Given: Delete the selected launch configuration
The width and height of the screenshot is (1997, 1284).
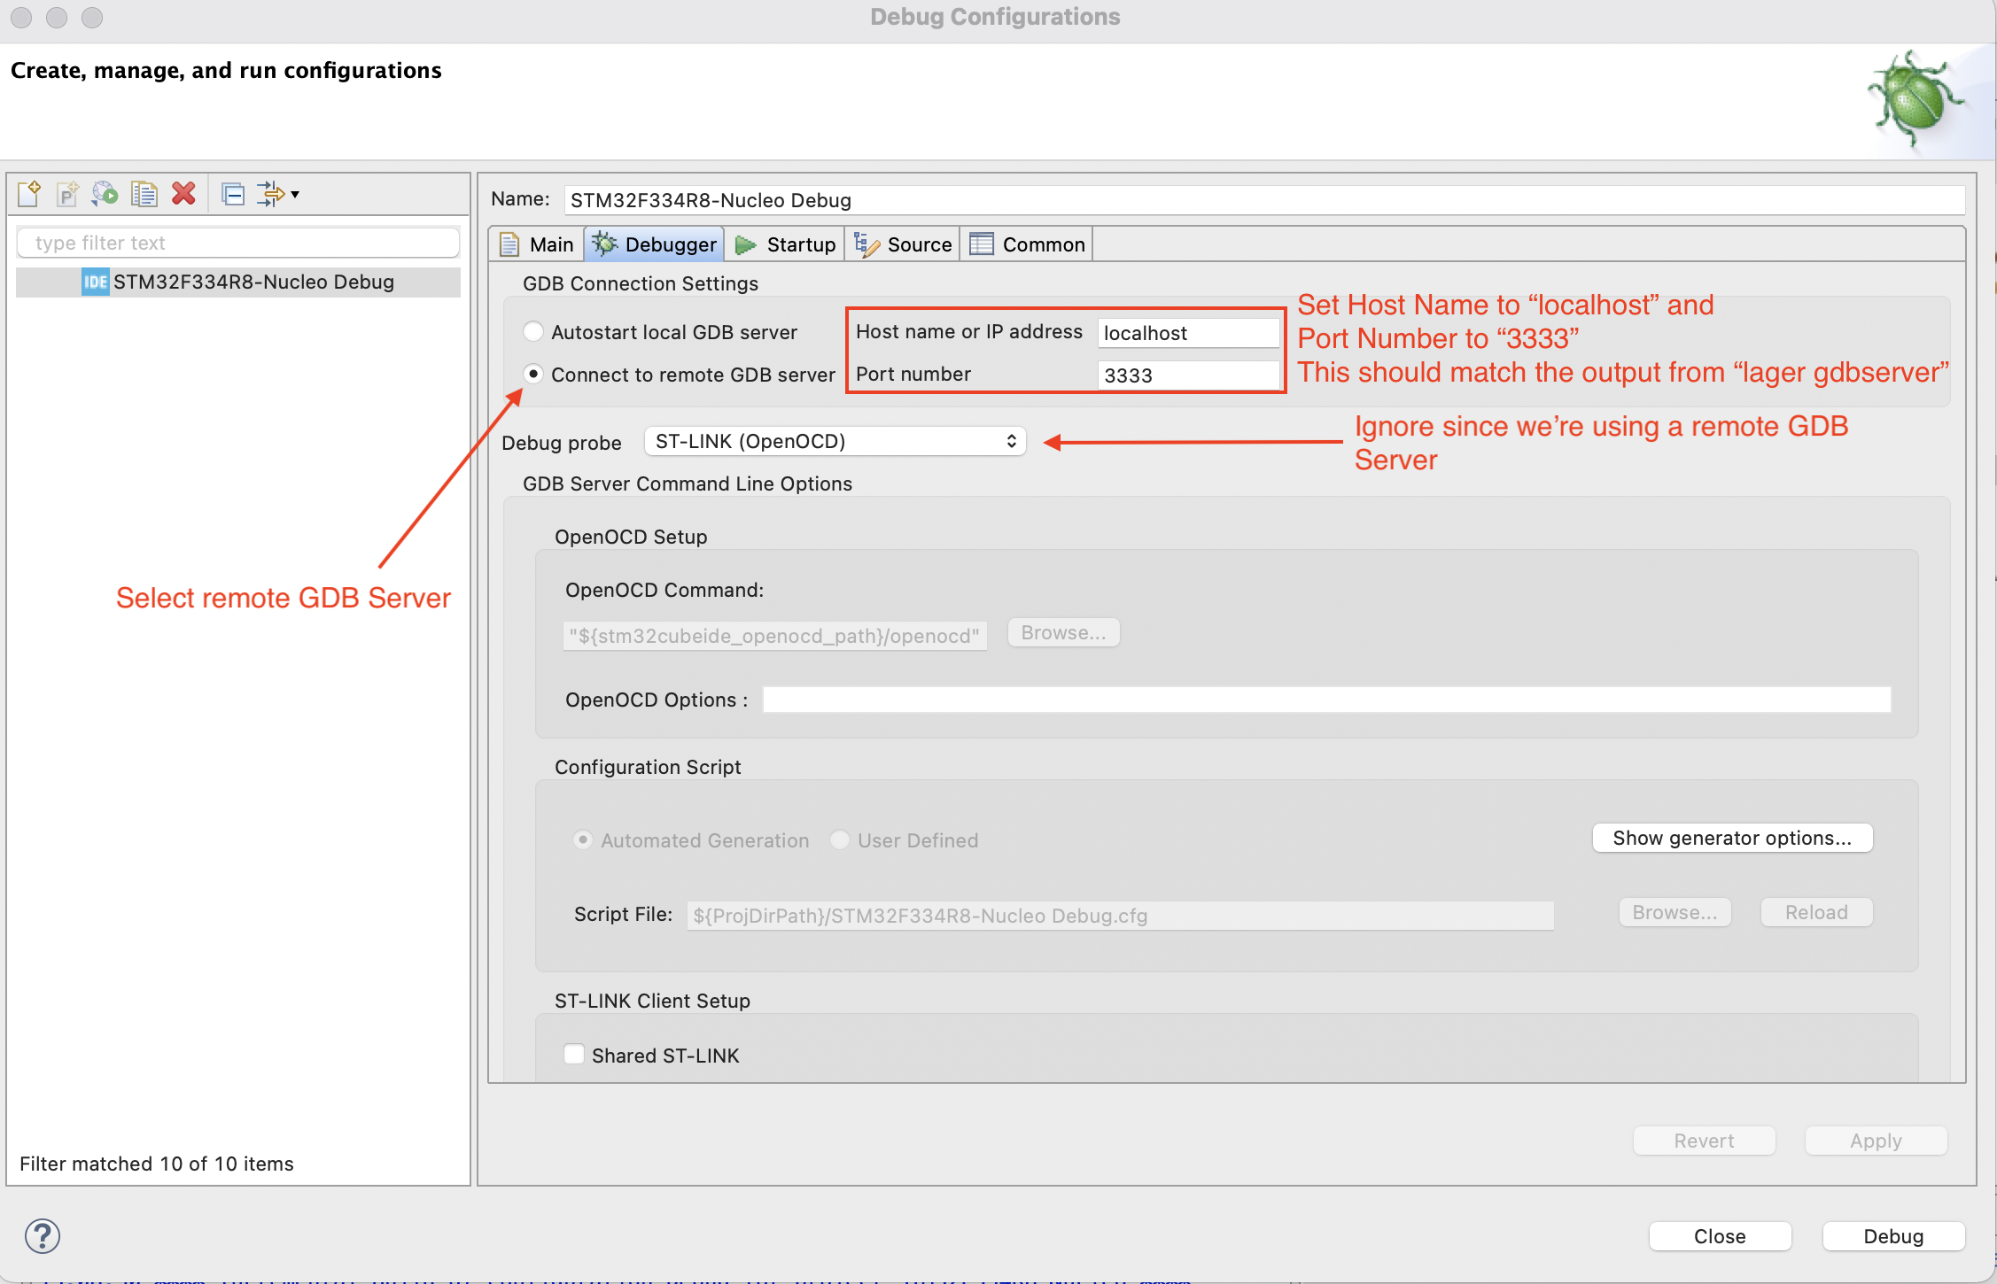Looking at the screenshot, I should click(183, 193).
